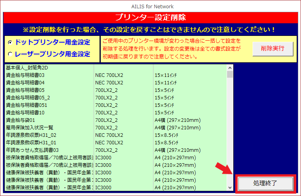Select the 雇用保険加入状況一覧 row
This screenshot has width=301, height=196.
30,127
